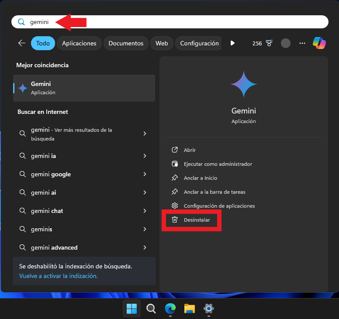Open File Explorer from taskbar
339x319 pixels.
[x=190, y=309]
